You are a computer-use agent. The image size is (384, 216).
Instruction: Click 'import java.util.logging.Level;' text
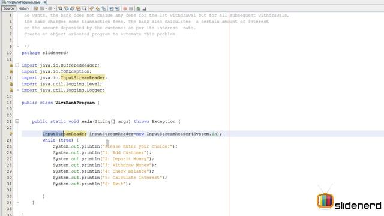coord(62,84)
